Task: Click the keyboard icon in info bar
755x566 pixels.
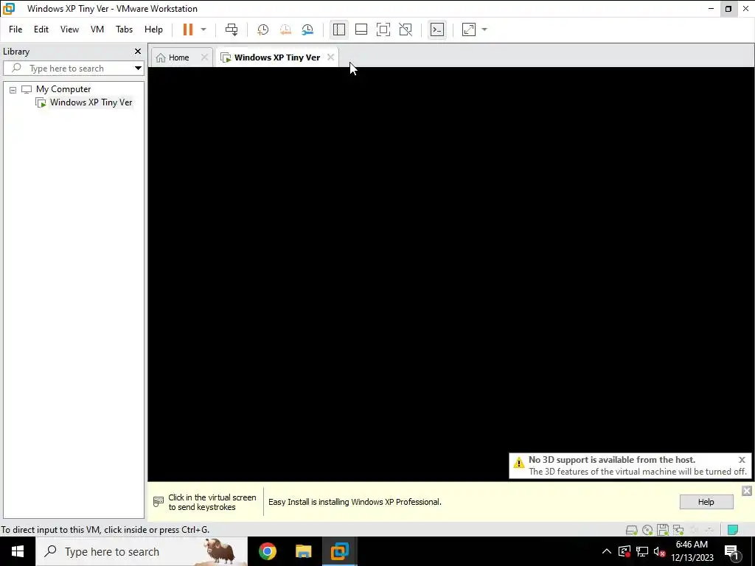Action: [159, 502]
